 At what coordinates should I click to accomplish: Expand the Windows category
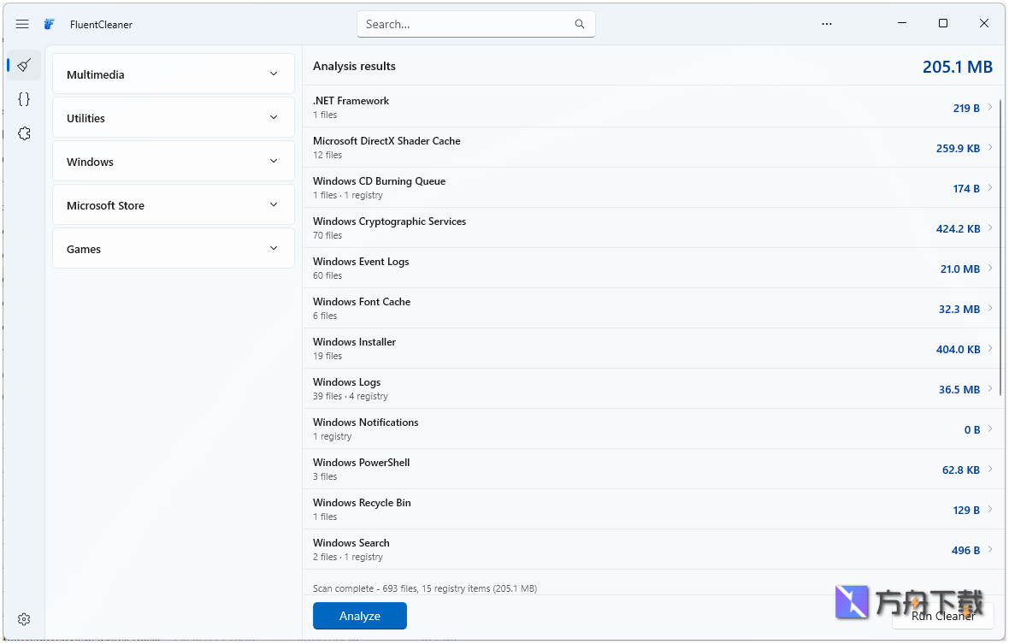173,162
